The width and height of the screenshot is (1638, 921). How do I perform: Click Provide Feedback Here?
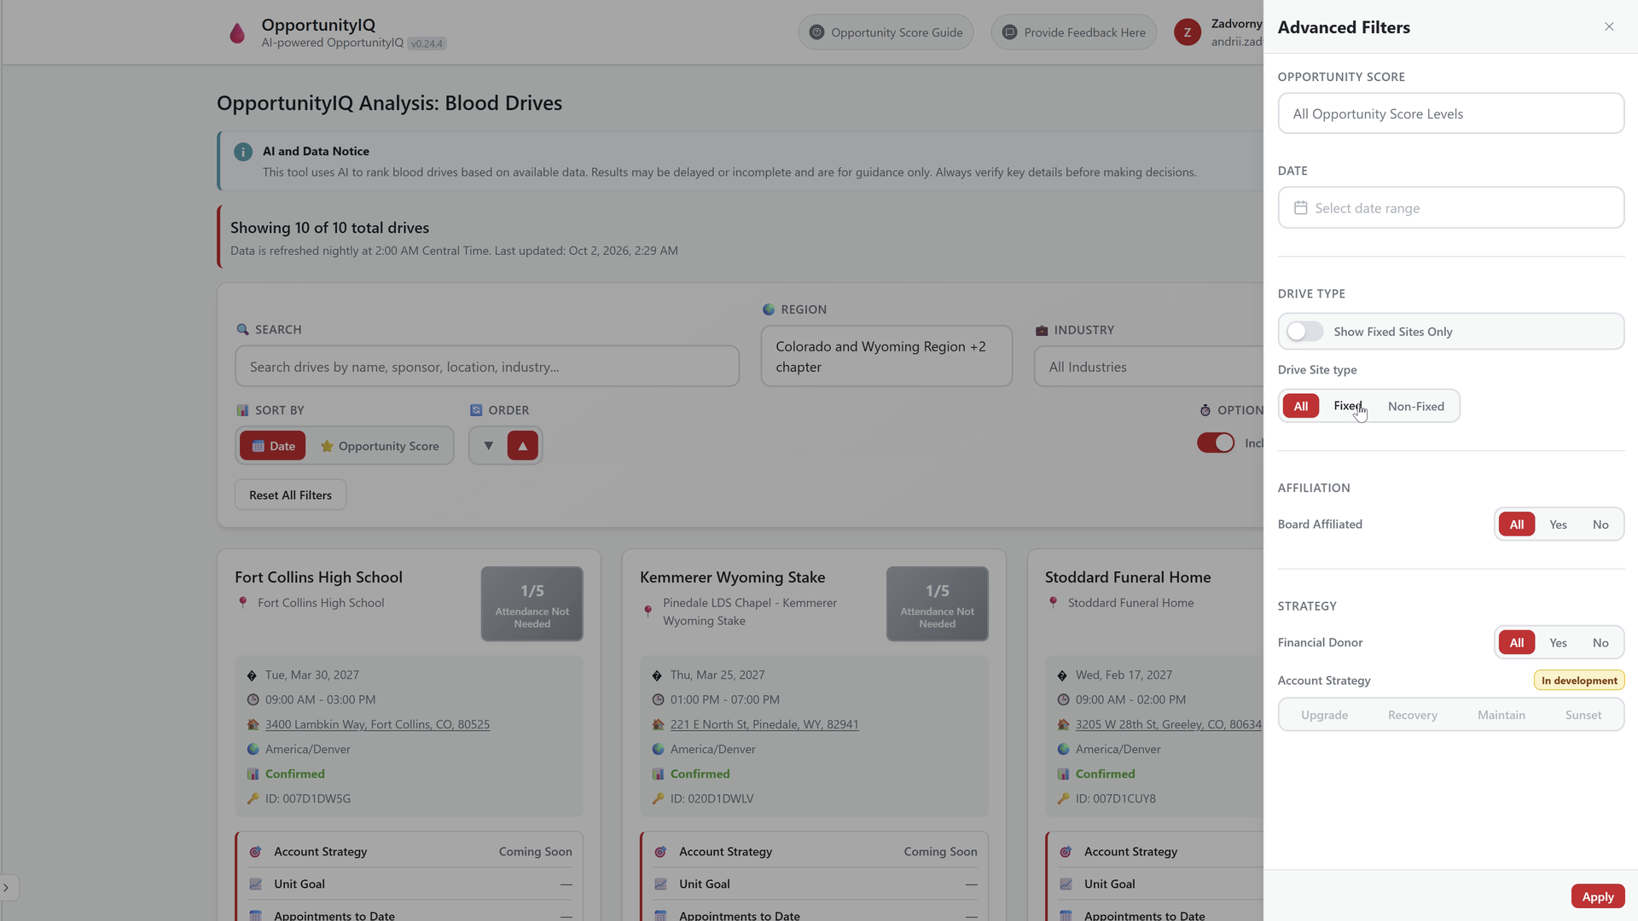click(x=1073, y=32)
